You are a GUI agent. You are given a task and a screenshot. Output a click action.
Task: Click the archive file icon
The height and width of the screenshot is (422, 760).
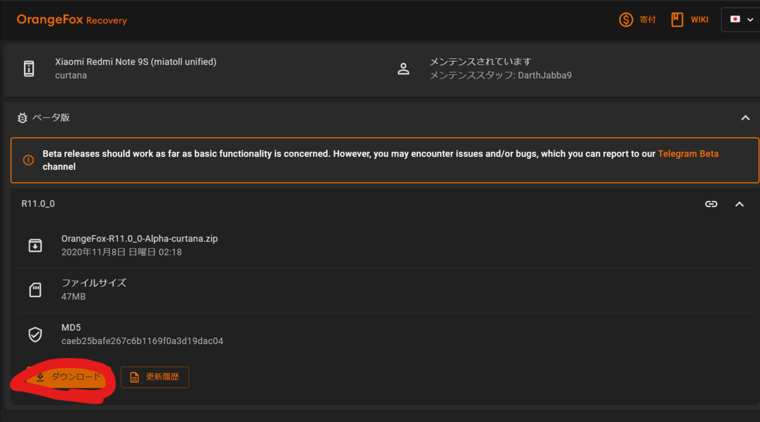coord(35,245)
